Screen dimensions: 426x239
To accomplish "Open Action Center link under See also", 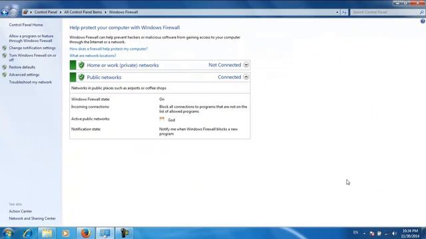I will click(21, 211).
